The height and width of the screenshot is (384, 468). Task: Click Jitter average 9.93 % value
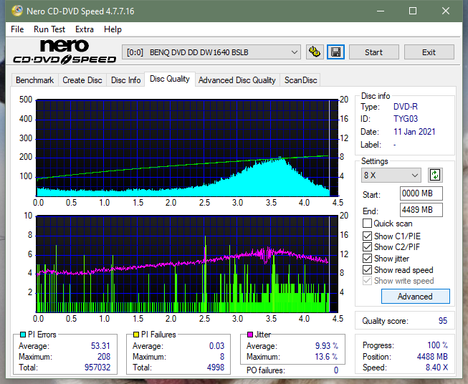pos(327,346)
